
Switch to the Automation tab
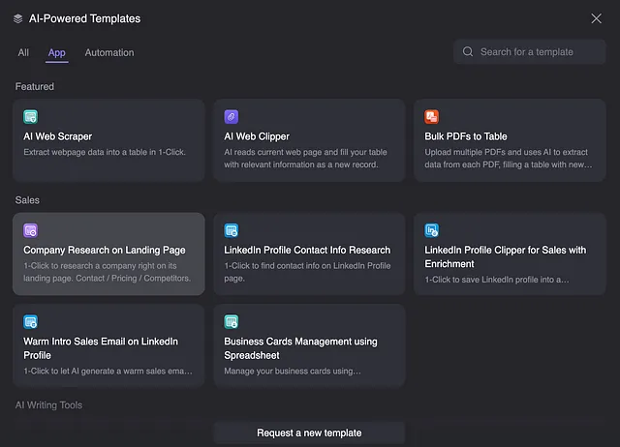pyautogui.click(x=109, y=52)
